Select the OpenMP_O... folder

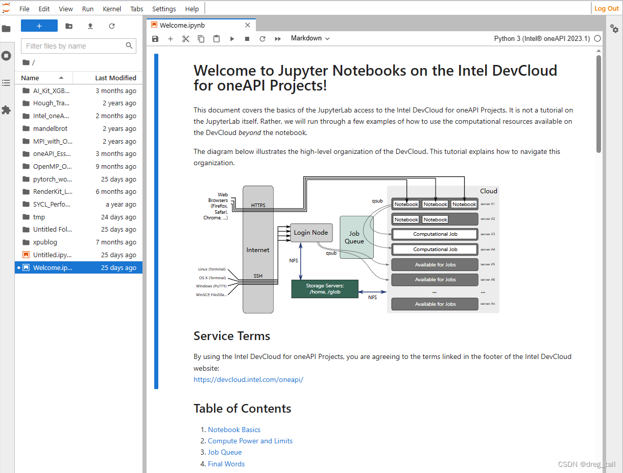(x=79, y=167)
